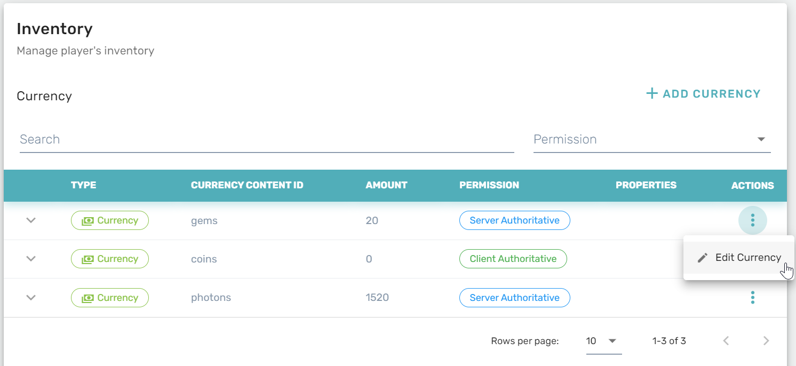Open actions menu for gems row
Viewport: 796px width, 366px height.
click(752, 220)
